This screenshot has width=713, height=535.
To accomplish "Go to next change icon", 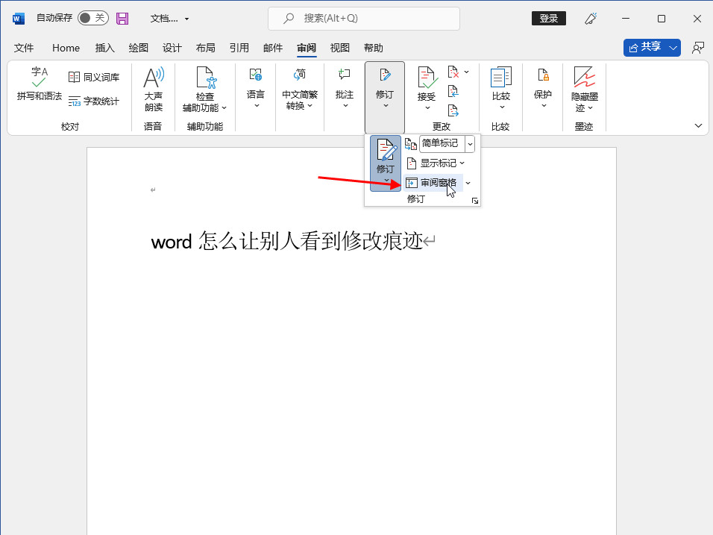I will click(x=453, y=110).
